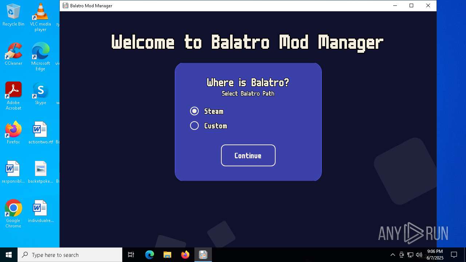Screen dimensions: 466x262
Task: Open the Adobe Acrobat desktop shortcut
Action: [x=13, y=96]
